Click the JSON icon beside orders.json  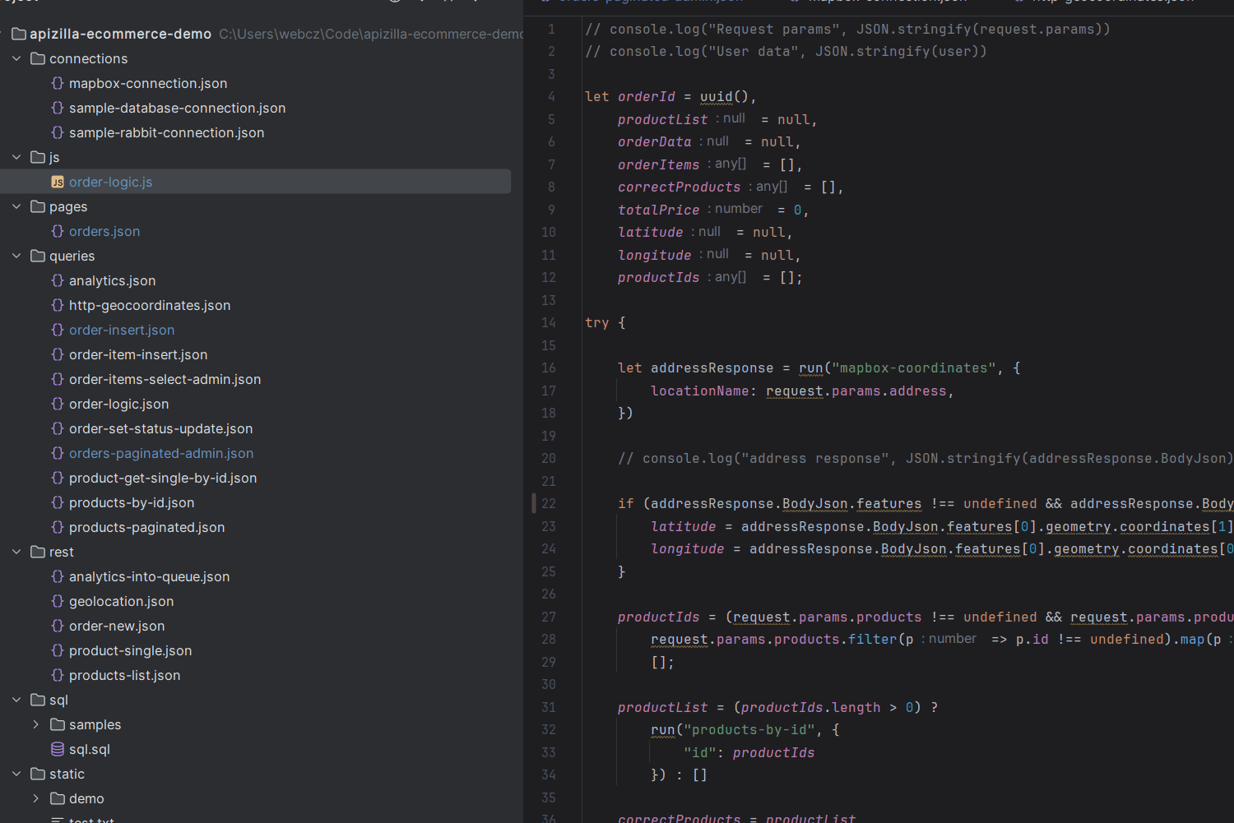[58, 231]
